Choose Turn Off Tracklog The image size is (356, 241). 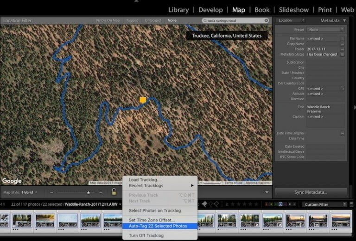(160, 235)
